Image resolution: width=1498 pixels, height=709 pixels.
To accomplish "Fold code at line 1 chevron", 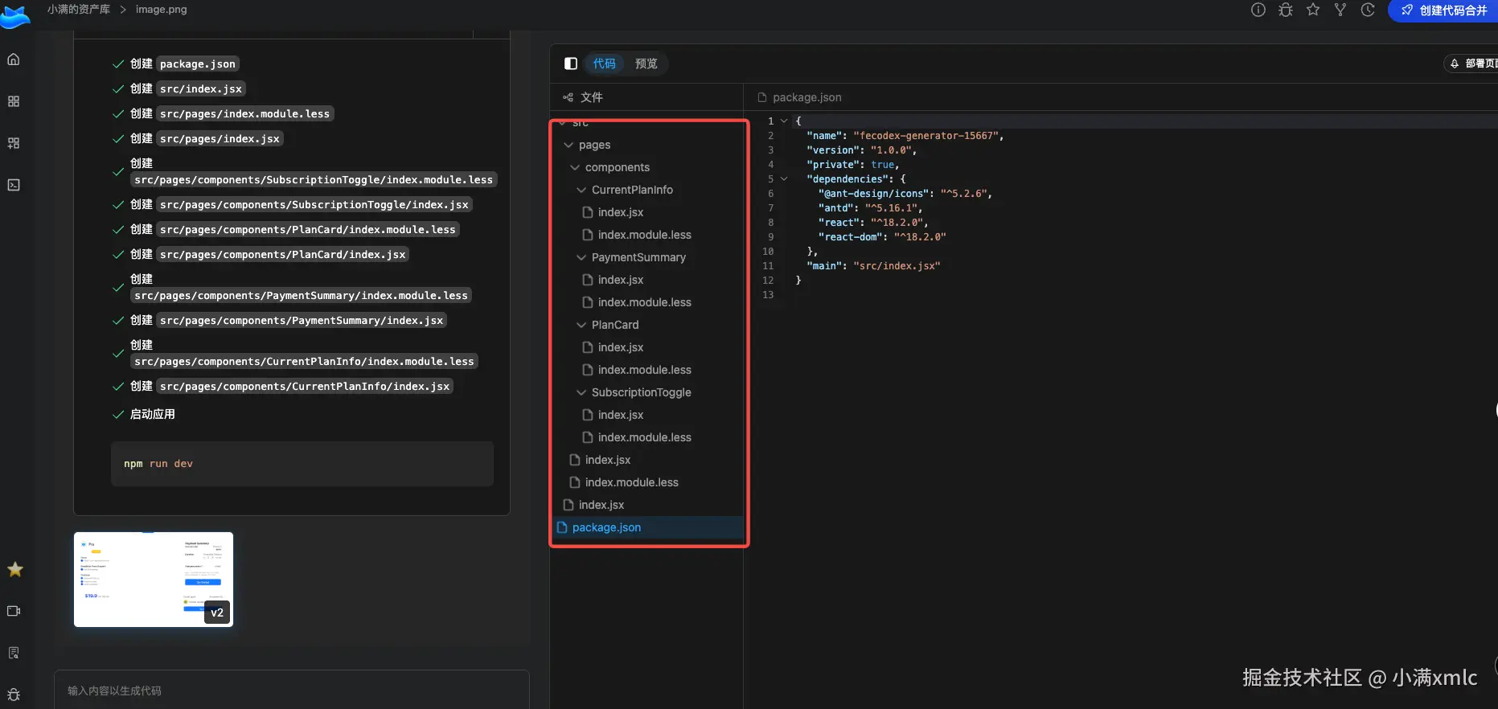I will [784, 121].
